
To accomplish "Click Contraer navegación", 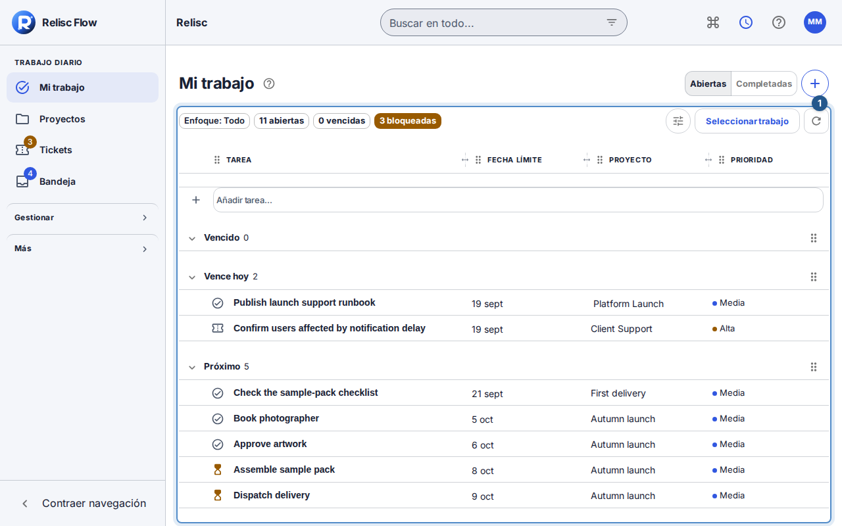I will pos(82,503).
